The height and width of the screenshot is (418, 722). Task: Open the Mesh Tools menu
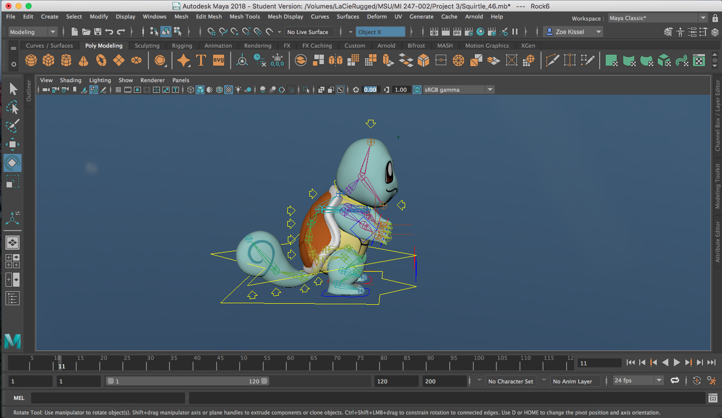point(245,17)
